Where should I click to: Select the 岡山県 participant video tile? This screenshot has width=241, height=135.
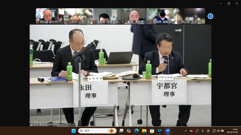(191, 16)
